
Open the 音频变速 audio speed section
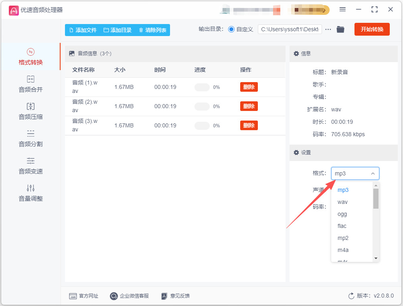(30, 165)
